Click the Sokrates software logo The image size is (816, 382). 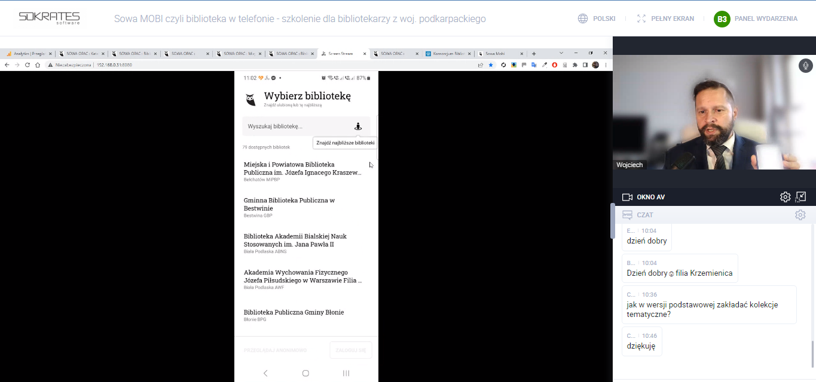pyautogui.click(x=49, y=18)
